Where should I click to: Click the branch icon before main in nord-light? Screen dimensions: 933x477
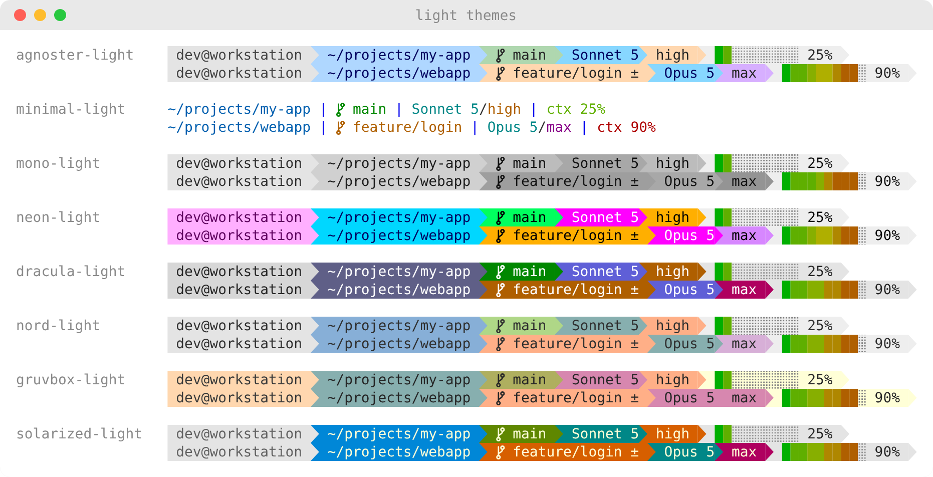(x=500, y=326)
